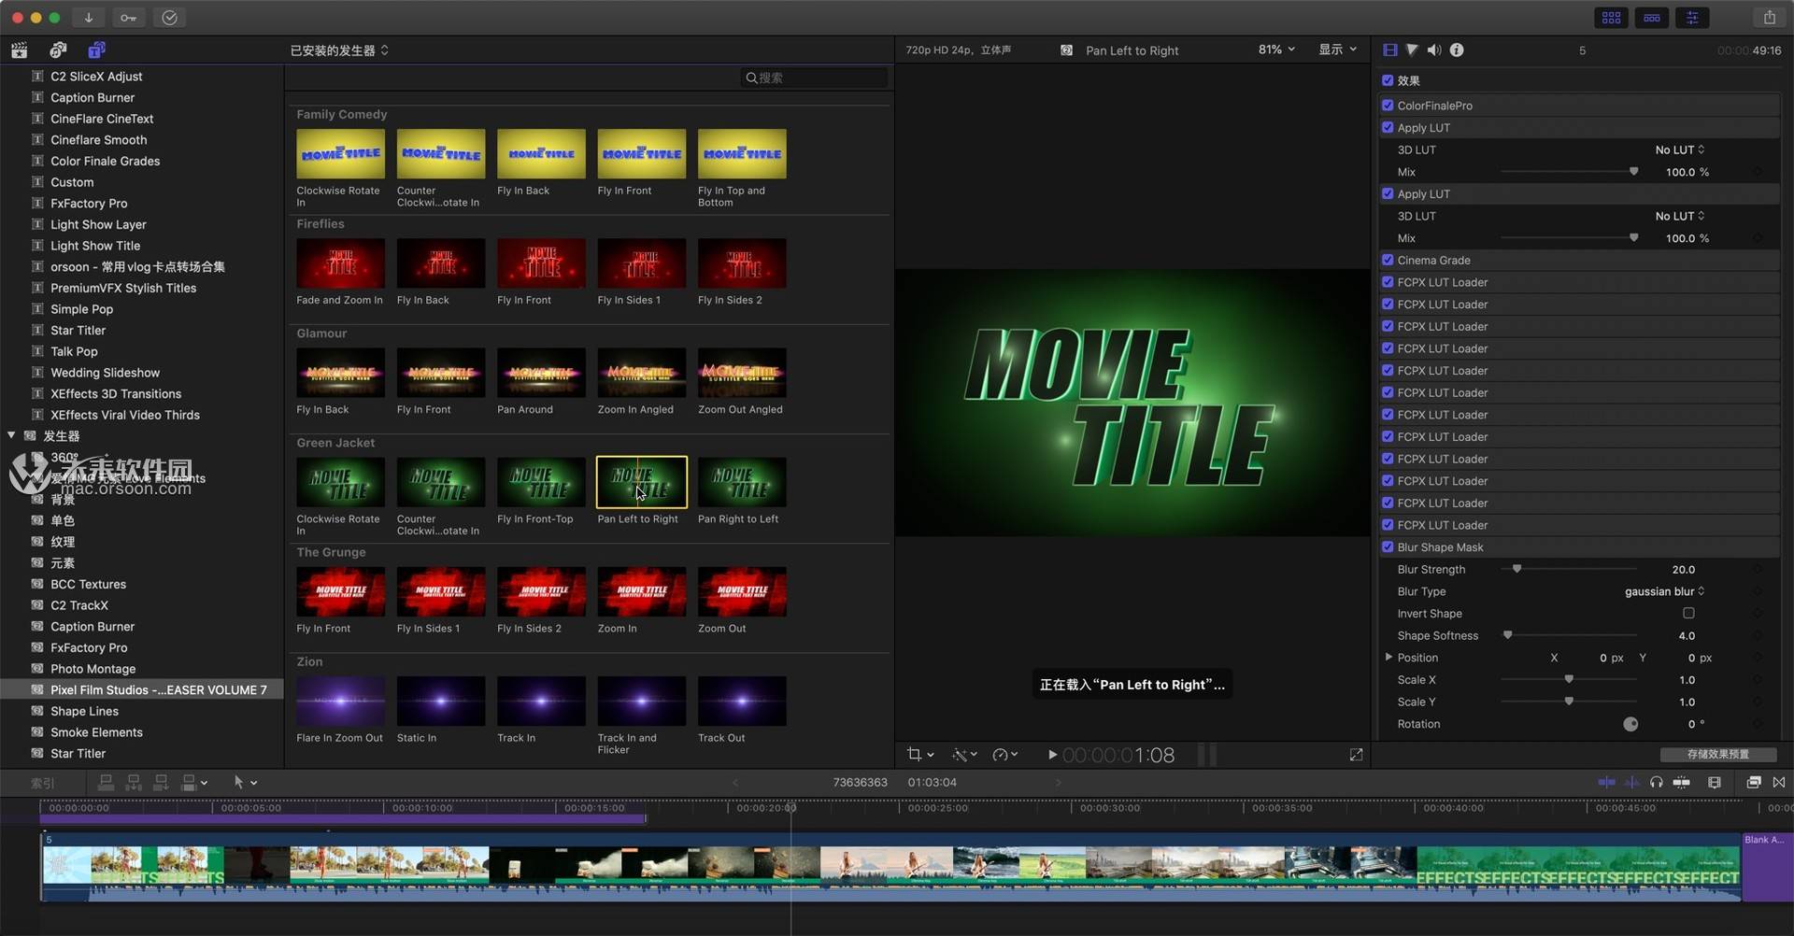Viewport: 1794px width, 936px height.
Task: Click the 存储效果预置 save preset button
Action: [1717, 754]
